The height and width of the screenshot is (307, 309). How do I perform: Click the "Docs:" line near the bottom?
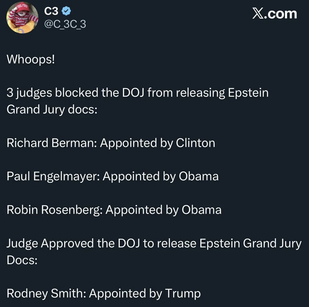pyautogui.click(x=22, y=260)
